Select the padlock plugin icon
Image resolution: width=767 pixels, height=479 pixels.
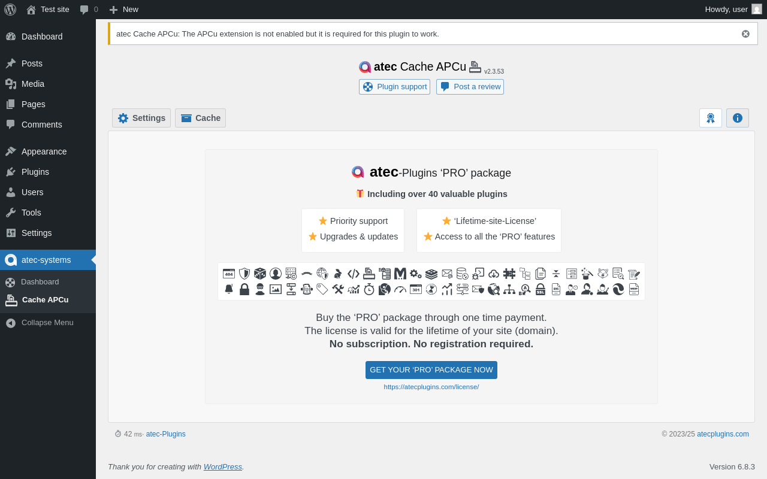click(244, 289)
